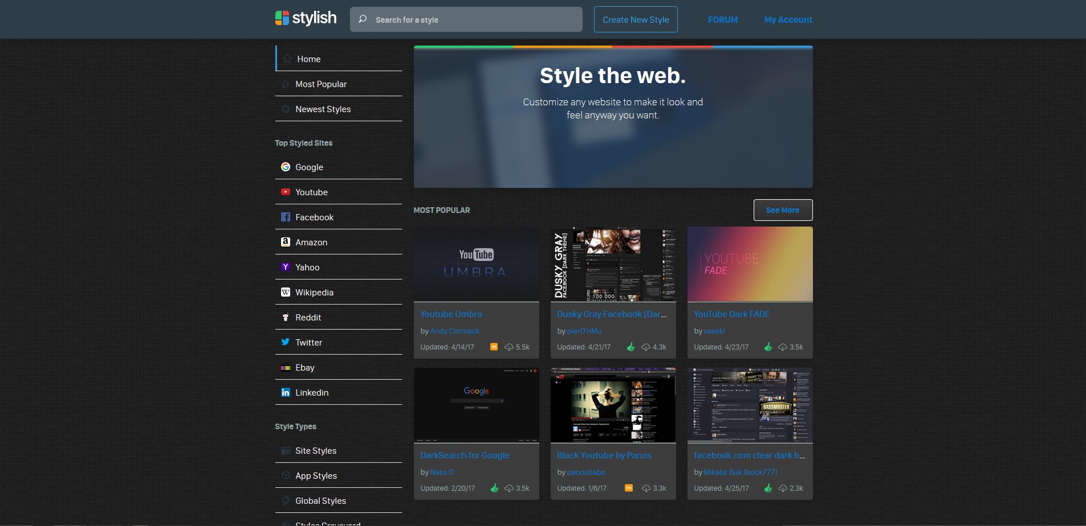
Task: Select Site Styles type
Action: pos(339,450)
